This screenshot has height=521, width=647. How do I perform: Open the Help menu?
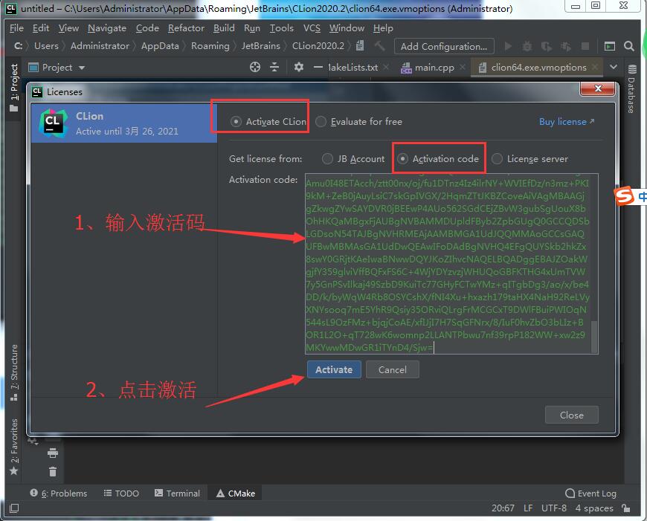point(383,28)
